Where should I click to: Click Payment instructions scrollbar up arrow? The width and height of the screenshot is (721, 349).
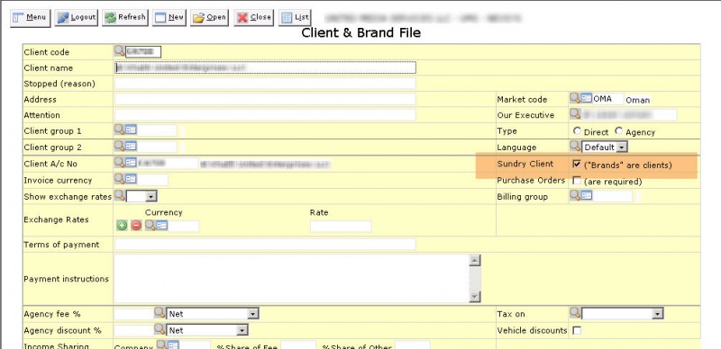(x=475, y=260)
